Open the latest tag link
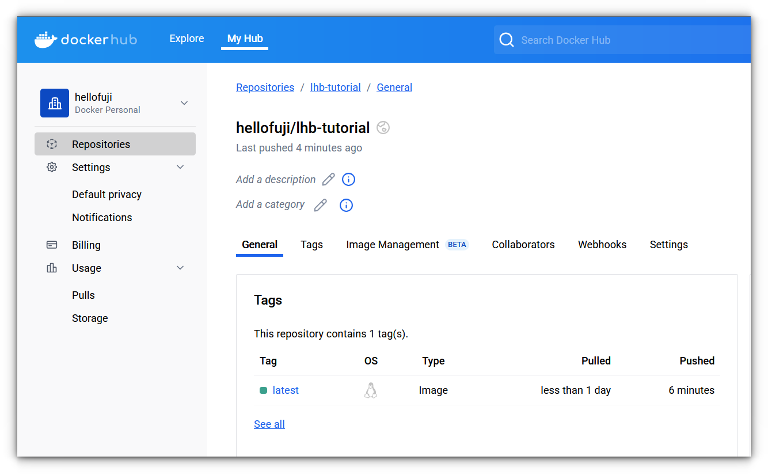768x475 pixels. tap(286, 390)
